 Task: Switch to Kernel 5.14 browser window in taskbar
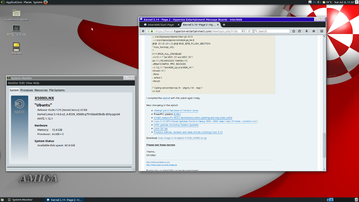point(64,200)
